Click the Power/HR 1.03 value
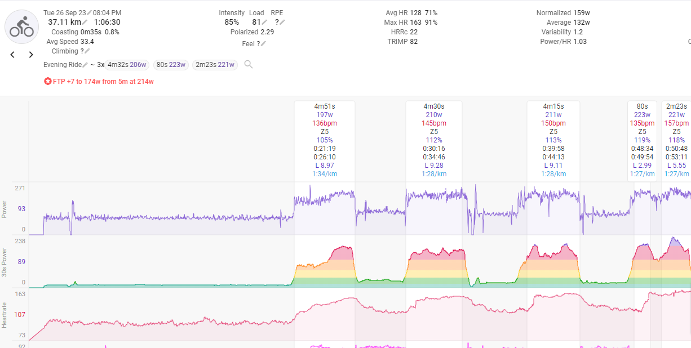 (x=580, y=42)
